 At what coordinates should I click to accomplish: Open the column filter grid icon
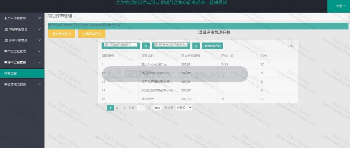[292, 46]
